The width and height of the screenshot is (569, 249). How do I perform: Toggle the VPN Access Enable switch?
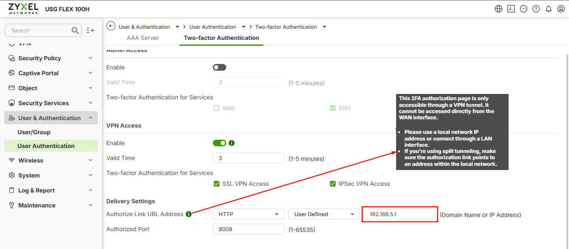(x=220, y=143)
